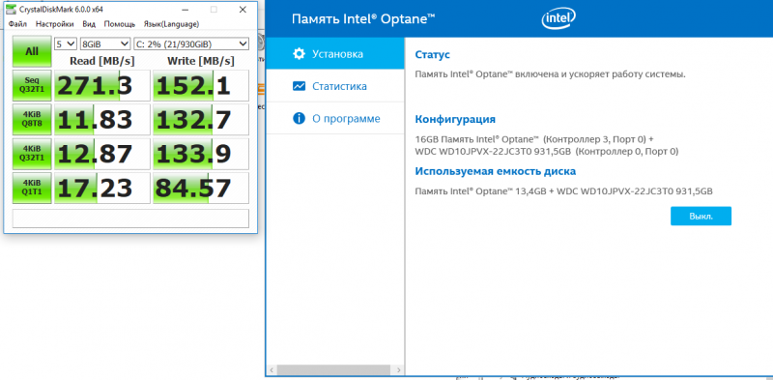Click the 12.87 read result
This screenshot has width=773, height=380.
(102, 154)
